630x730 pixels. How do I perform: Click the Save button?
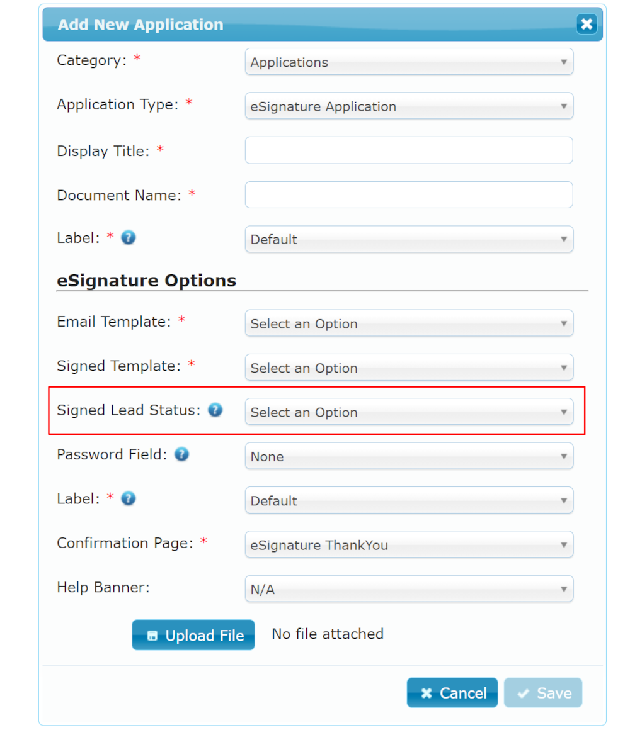coord(543,692)
